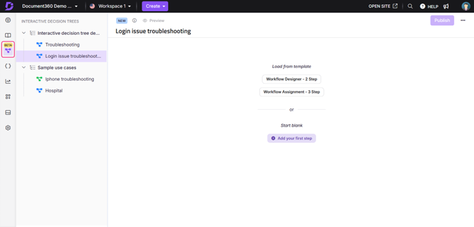The image size is (474, 227).
Task: Open the Drive icon in left sidebar
Action: [x=8, y=112]
